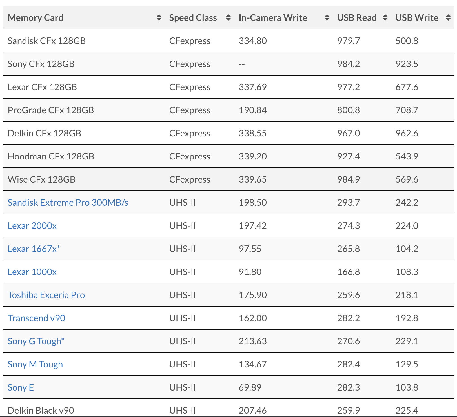Click the 677.6 USB write value
Image resolution: width=457 pixels, height=417 pixels.
407,87
